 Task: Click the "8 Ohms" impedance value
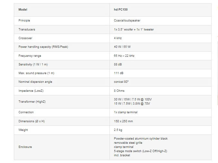click(119, 91)
